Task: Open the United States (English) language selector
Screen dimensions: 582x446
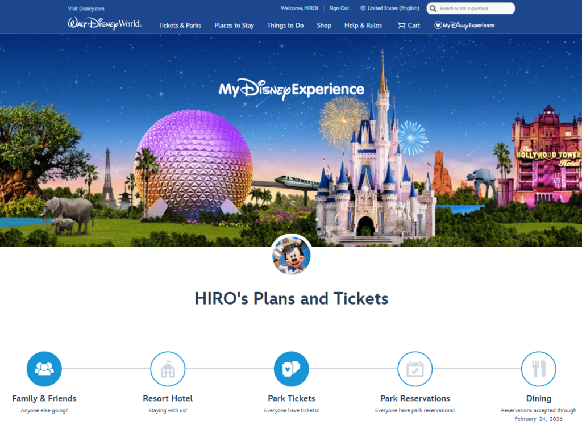Action: point(390,9)
